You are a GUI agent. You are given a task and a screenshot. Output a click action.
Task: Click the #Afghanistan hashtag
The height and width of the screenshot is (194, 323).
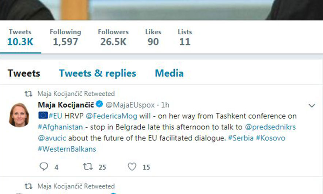click(60, 127)
